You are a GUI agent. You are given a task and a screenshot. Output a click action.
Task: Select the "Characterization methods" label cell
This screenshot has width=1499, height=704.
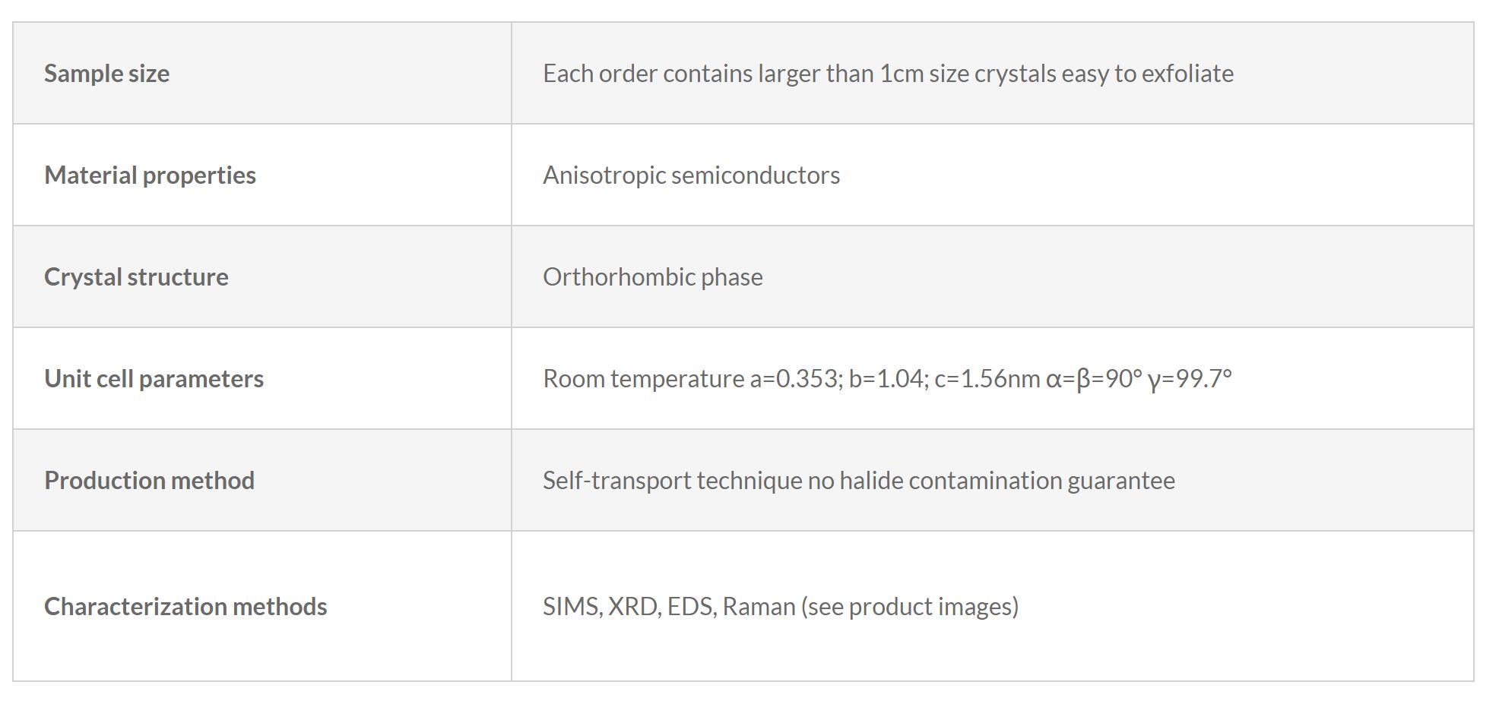pyautogui.click(x=185, y=607)
